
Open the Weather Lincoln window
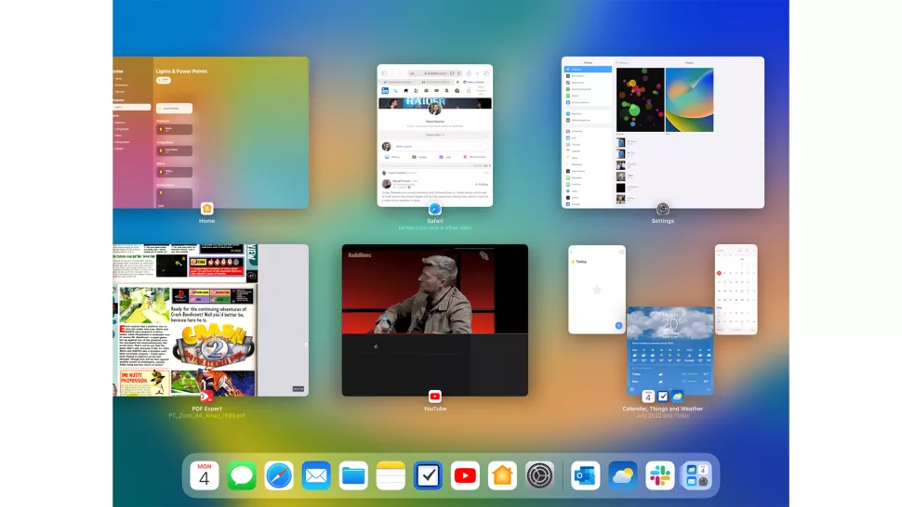click(x=670, y=350)
